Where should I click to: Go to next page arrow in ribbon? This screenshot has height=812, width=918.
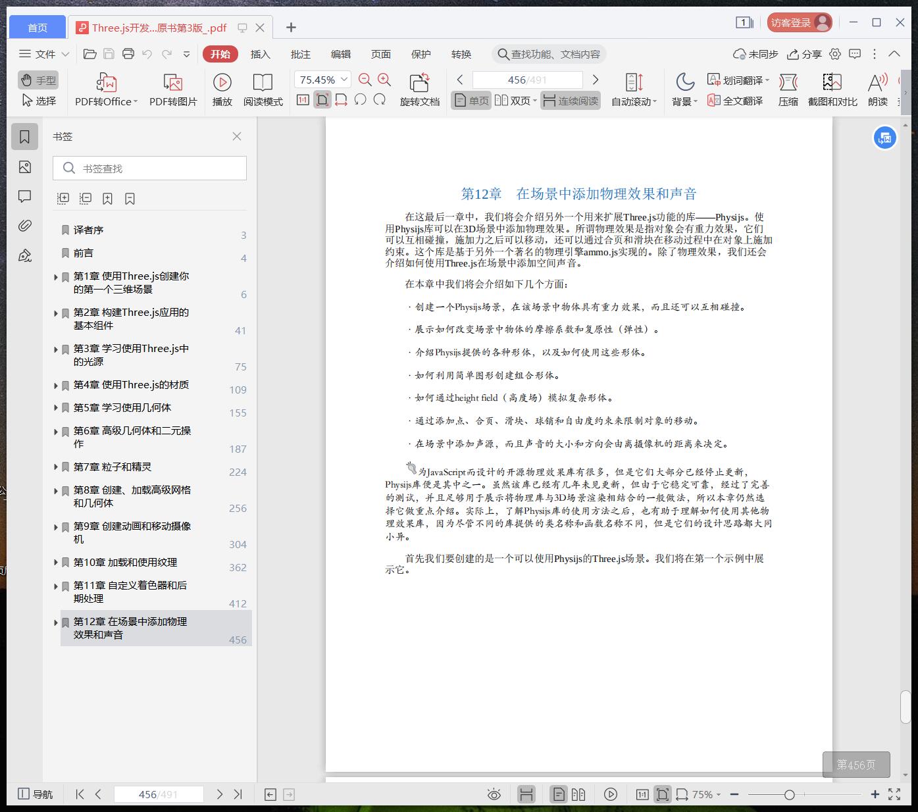tap(596, 80)
